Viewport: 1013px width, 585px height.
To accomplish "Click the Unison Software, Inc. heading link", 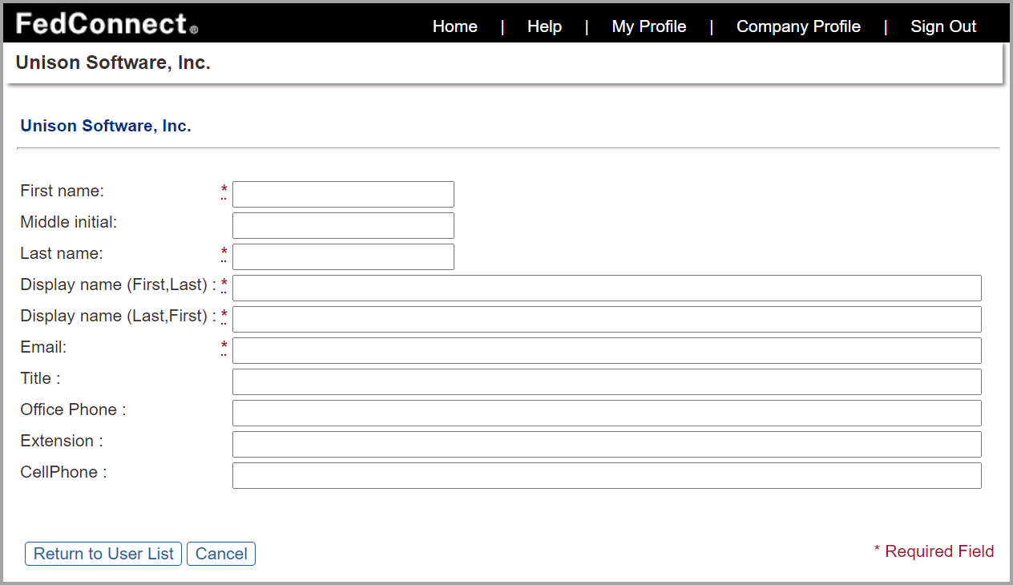I will 105,126.
